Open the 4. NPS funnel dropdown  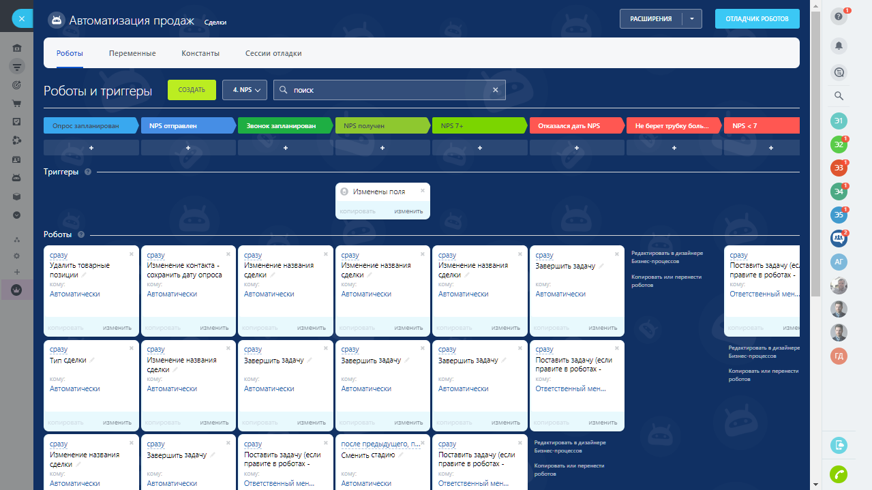(x=245, y=90)
